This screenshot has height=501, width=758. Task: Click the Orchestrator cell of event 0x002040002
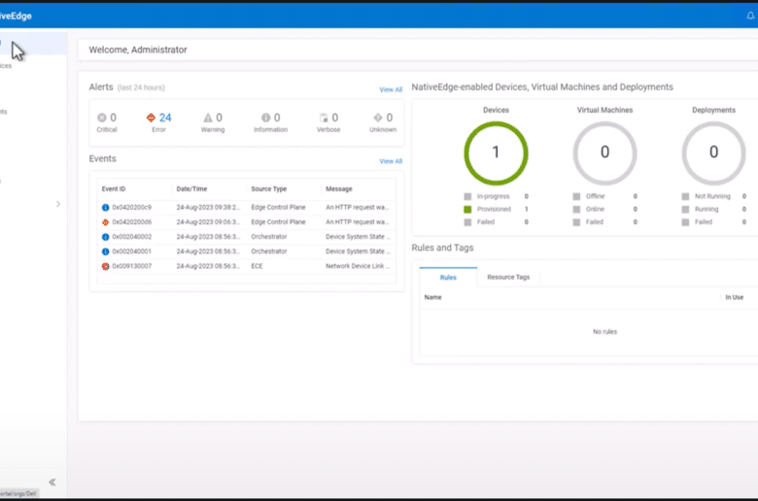point(269,237)
